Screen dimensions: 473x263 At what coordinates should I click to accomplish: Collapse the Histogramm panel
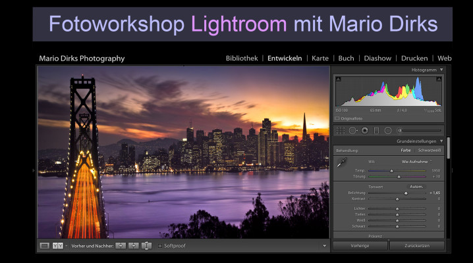(x=441, y=70)
